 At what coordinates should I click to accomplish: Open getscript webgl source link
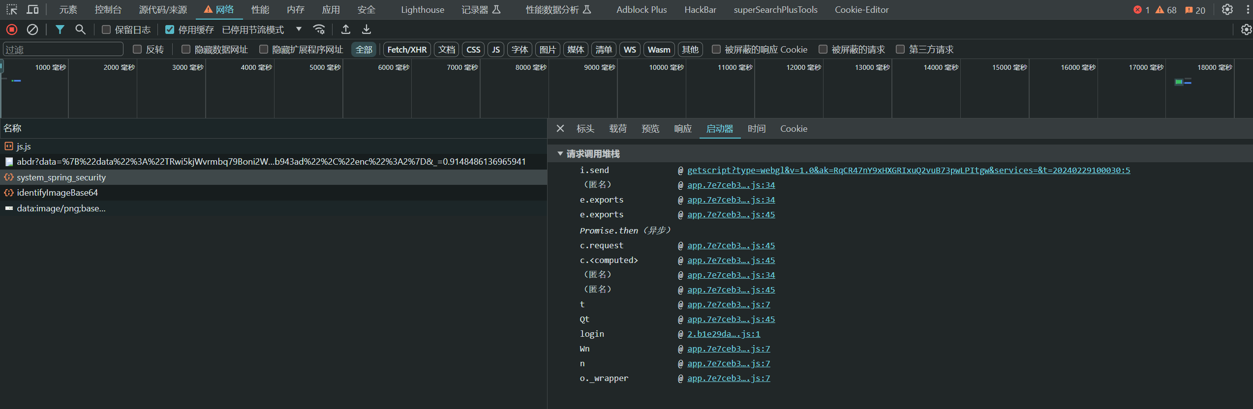(909, 170)
